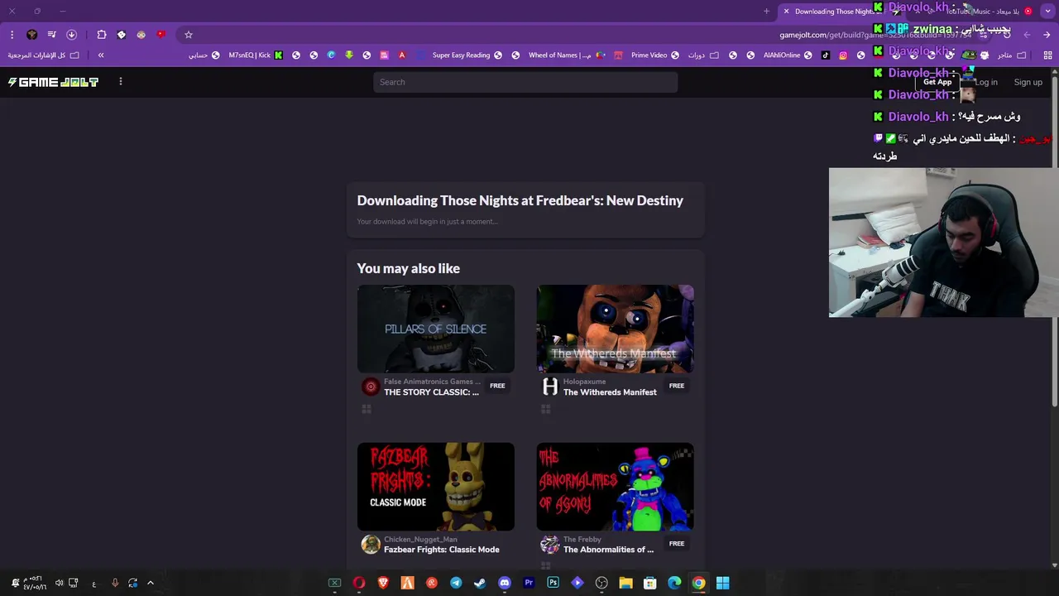Open the متاجر bookmarks folder
Viewport: 1059px width, 596px height.
tap(1012, 55)
